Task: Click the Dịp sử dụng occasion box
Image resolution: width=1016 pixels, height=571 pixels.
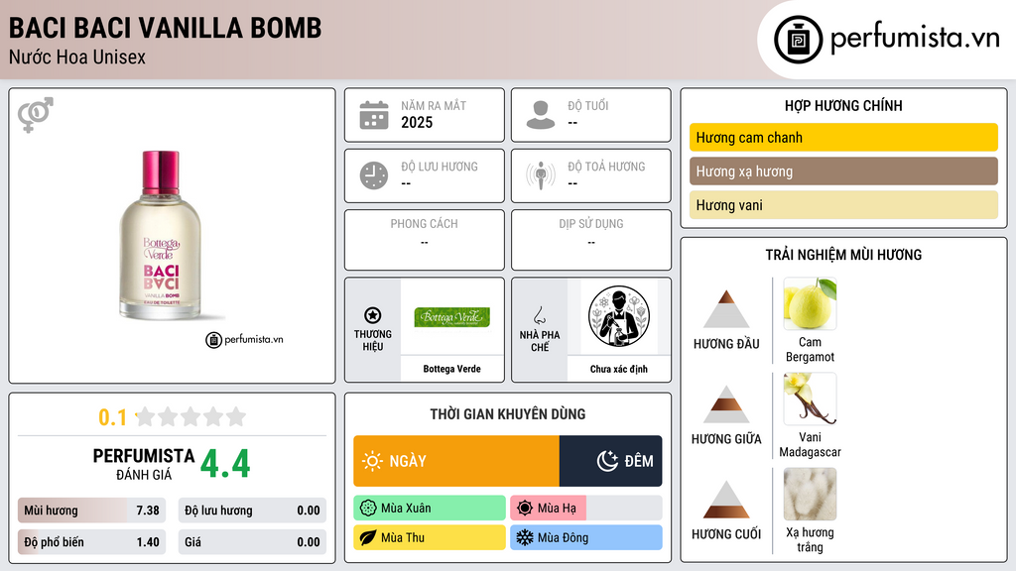Action: pos(591,240)
